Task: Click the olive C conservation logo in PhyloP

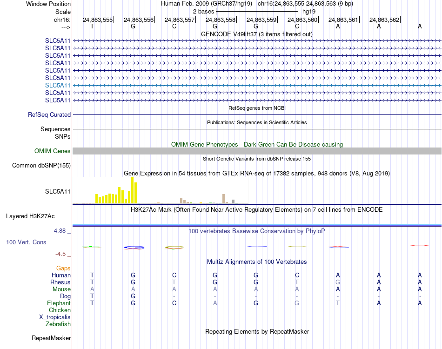Action: coord(174,248)
